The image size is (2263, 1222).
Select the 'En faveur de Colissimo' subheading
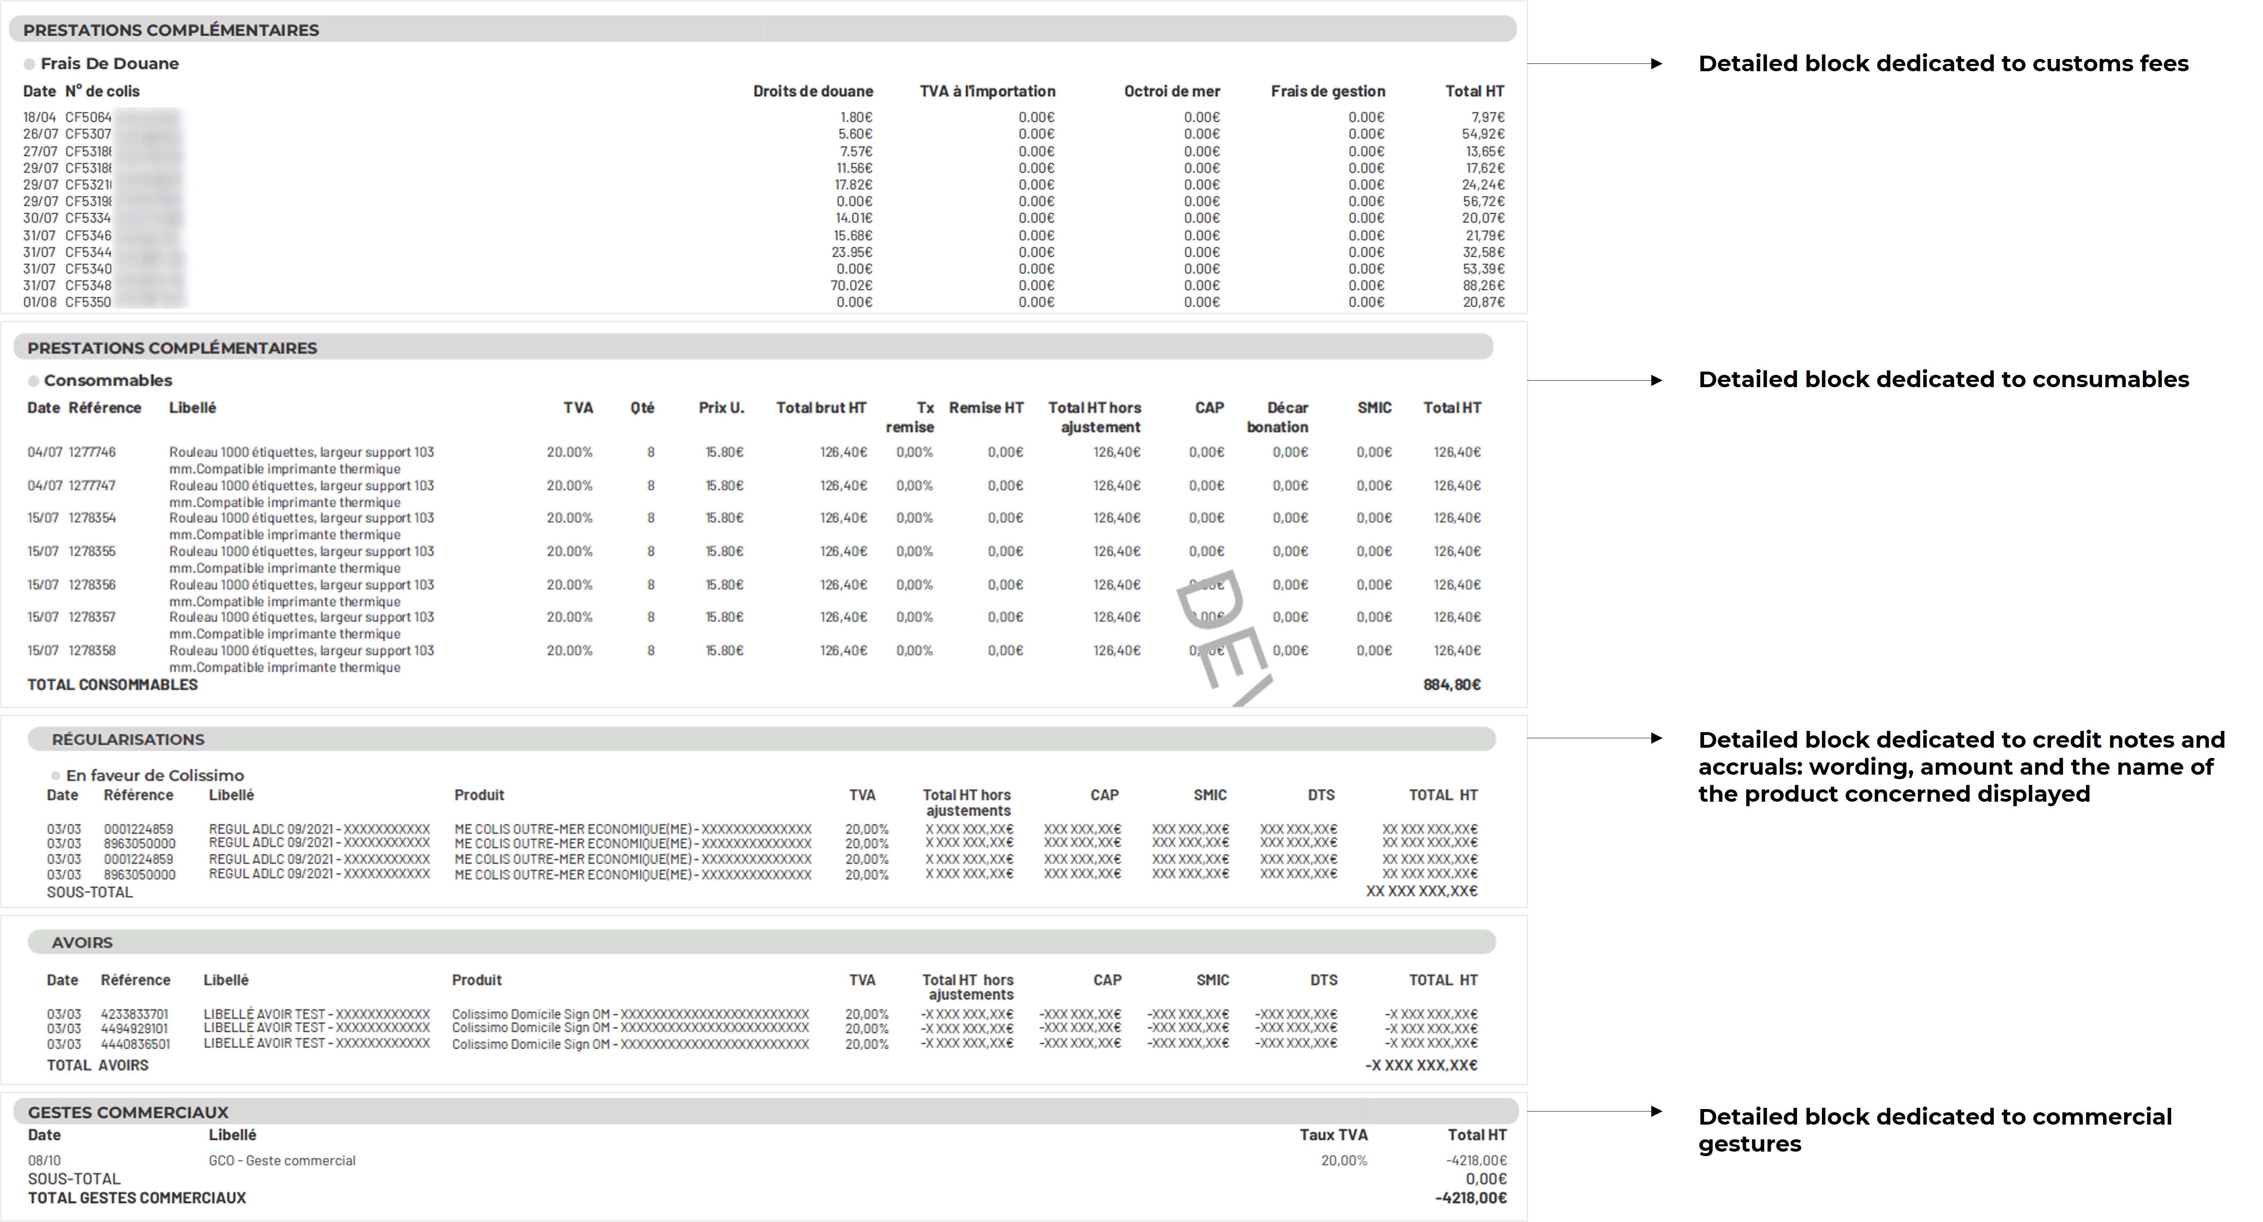coord(155,775)
